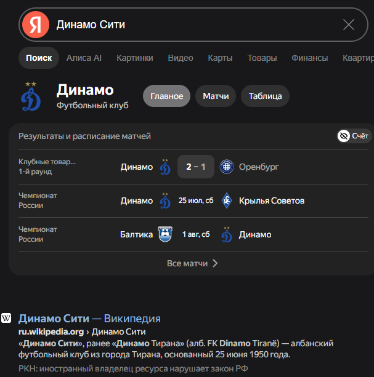
Task: Click the Wikipedia favicon icon
Action: (x=6, y=319)
